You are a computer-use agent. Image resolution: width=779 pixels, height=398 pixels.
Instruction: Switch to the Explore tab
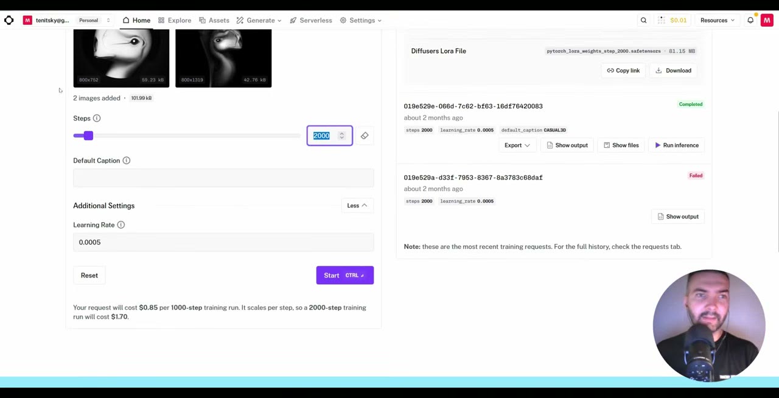point(175,20)
